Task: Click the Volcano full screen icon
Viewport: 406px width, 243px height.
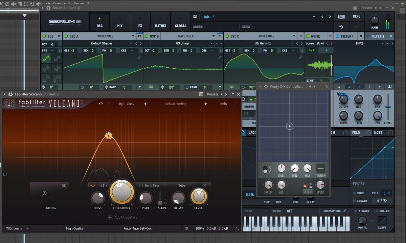Action: click(x=236, y=104)
